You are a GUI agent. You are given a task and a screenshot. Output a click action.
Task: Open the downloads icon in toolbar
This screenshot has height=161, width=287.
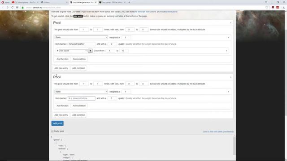(284, 8)
